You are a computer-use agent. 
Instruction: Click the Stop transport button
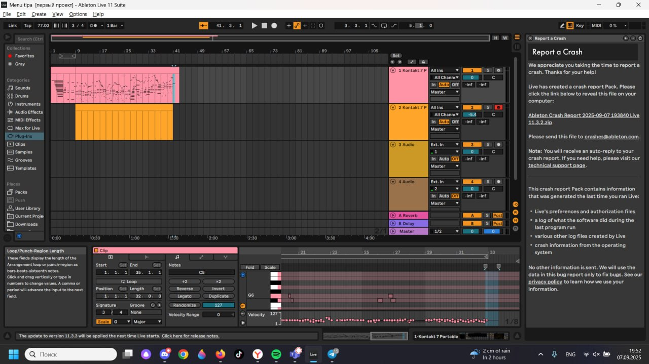pos(264,25)
